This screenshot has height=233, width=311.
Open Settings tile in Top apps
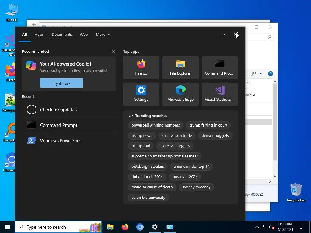(x=141, y=94)
